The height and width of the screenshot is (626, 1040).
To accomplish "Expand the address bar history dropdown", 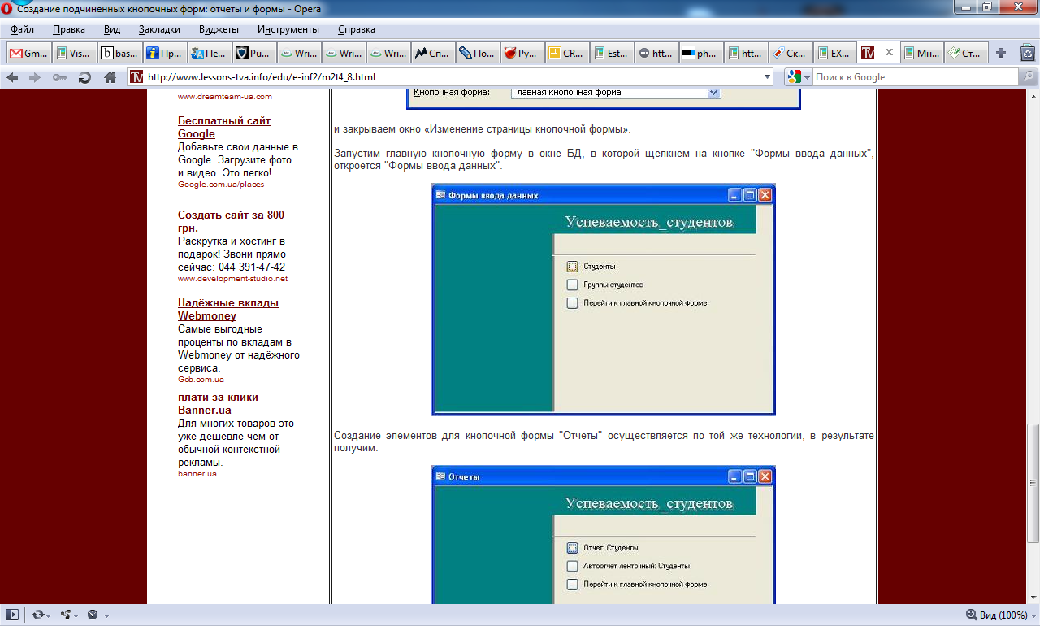I will [768, 77].
